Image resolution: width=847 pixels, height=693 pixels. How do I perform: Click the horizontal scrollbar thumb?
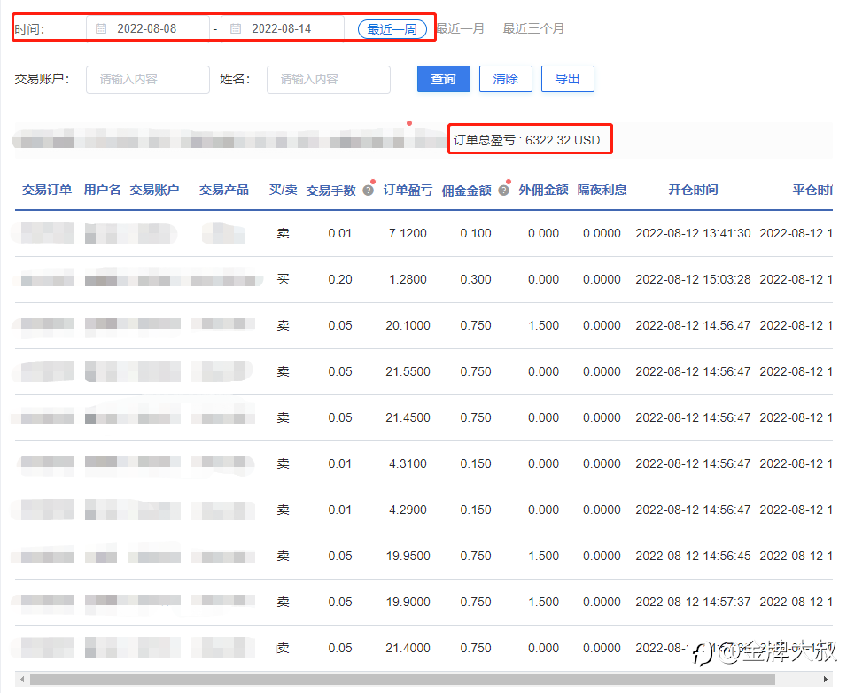click(x=402, y=679)
